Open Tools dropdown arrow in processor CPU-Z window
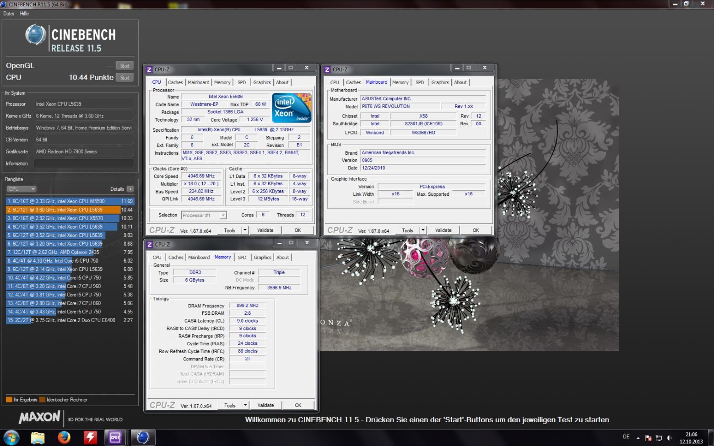Viewport: 714px width, 446px height. pos(245,230)
